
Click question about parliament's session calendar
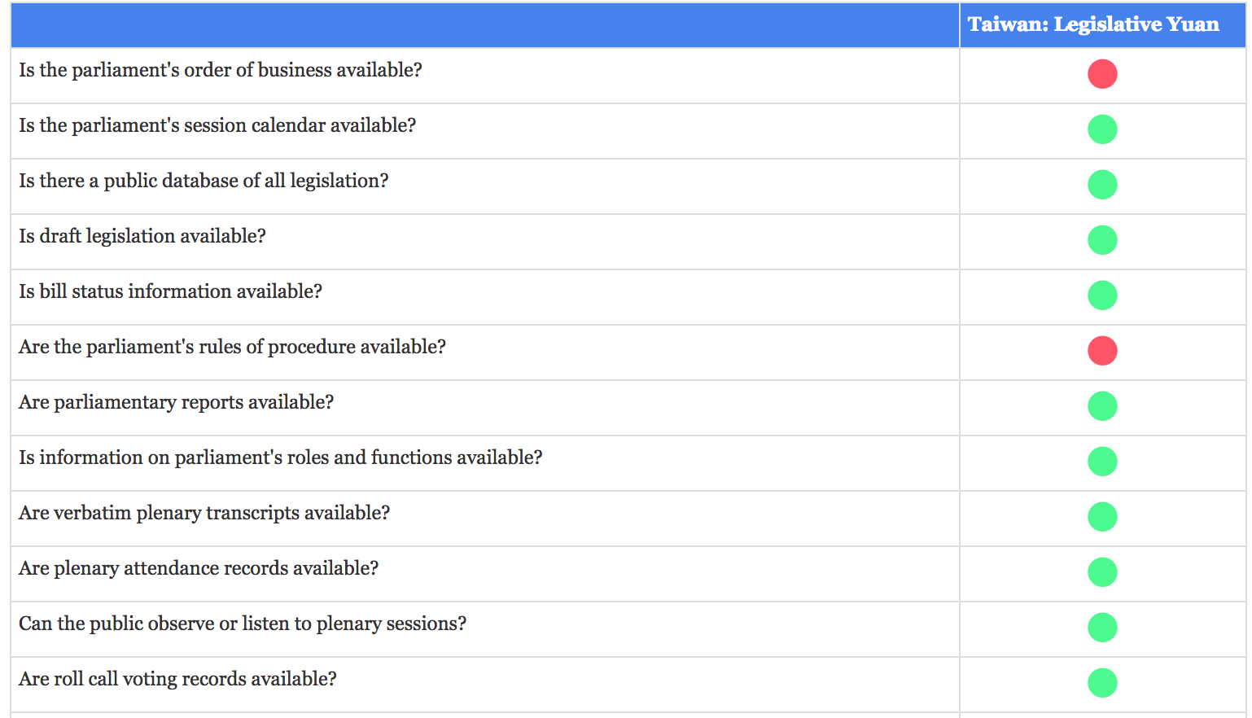217,125
